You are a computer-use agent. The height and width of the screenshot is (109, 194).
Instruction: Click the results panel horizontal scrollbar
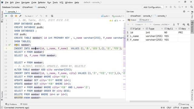[149, 101]
